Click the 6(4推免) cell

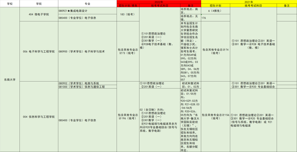pyautogui.click(x=215, y=11)
